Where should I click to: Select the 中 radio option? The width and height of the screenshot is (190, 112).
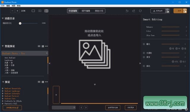177,49
